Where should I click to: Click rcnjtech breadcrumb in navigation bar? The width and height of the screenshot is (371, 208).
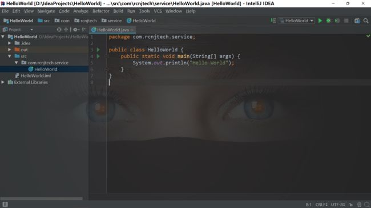[86, 21]
